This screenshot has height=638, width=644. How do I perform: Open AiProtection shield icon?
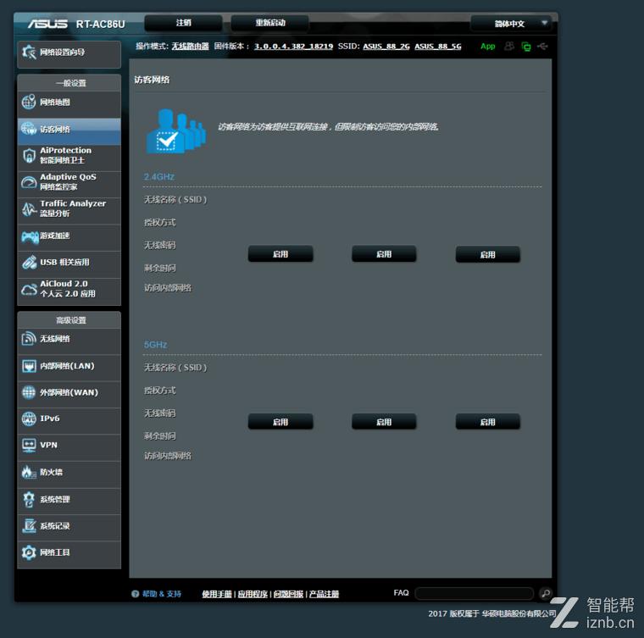click(x=29, y=155)
